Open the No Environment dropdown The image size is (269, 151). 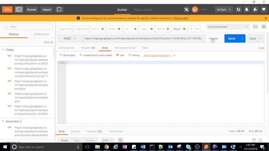click(228, 27)
